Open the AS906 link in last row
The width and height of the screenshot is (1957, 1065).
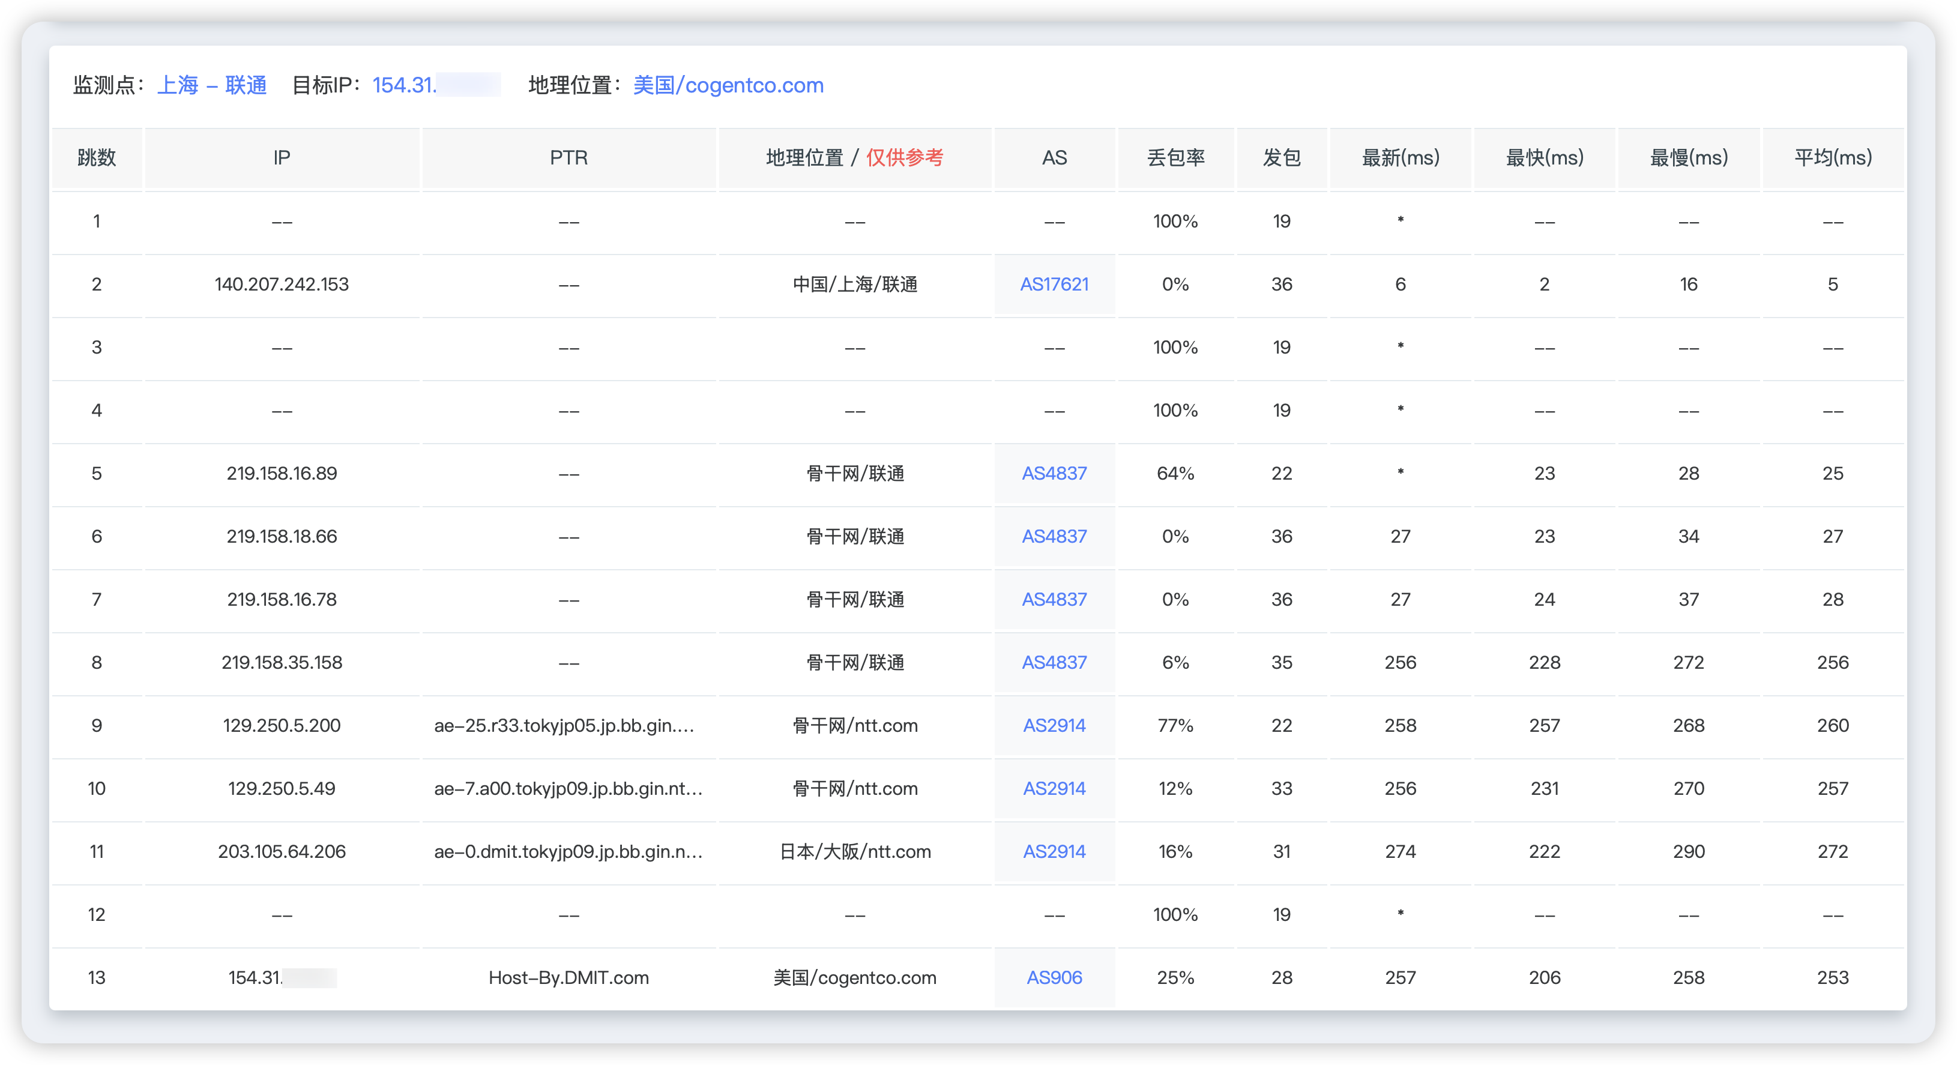tap(1054, 977)
